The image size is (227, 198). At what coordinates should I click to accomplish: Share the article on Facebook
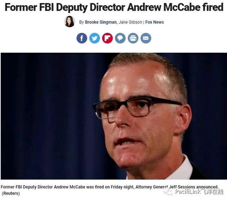(82, 38)
